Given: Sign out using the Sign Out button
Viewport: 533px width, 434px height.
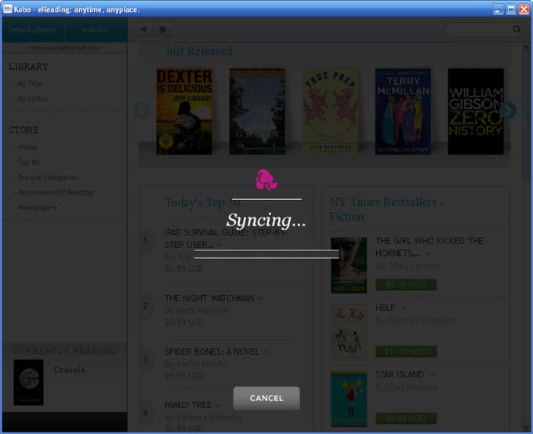Looking at the screenshot, I should [95, 30].
